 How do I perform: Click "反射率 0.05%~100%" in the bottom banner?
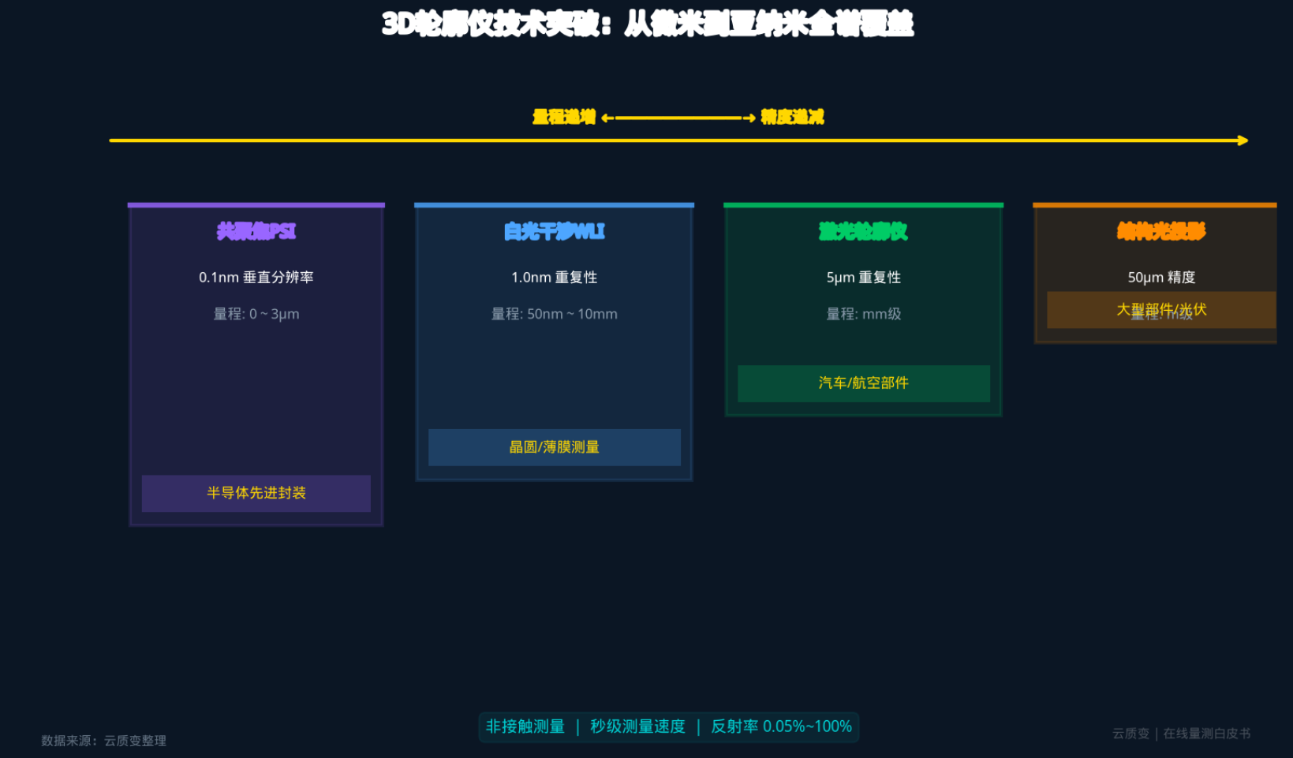coord(782,726)
